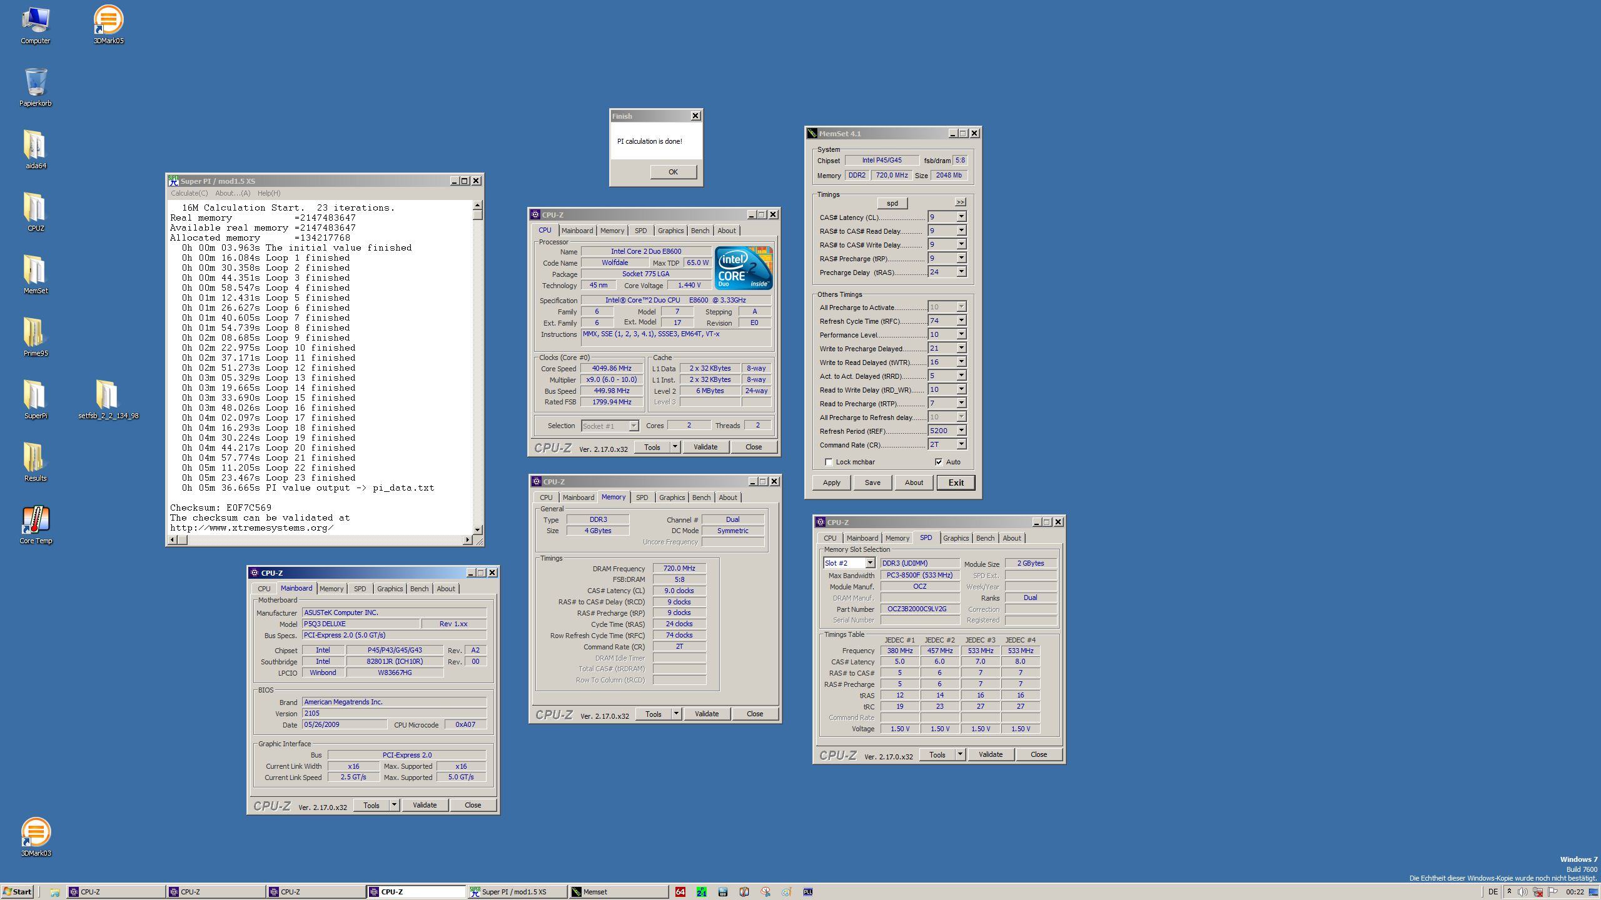Open the setfsb_2_2_134_98 folder

click(x=108, y=396)
